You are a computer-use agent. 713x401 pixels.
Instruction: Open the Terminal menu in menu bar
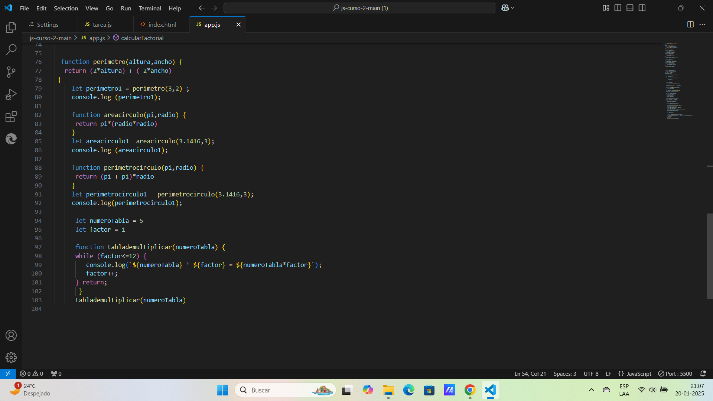point(149,7)
